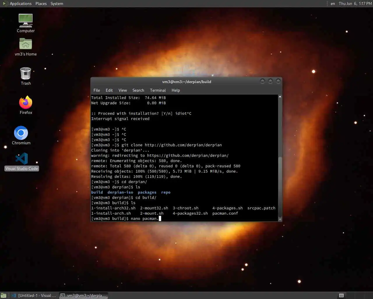The width and height of the screenshot is (373, 299).
Task: Click the terminal title bar vm3@vm3:~/derpian/build
Action: [186, 82]
